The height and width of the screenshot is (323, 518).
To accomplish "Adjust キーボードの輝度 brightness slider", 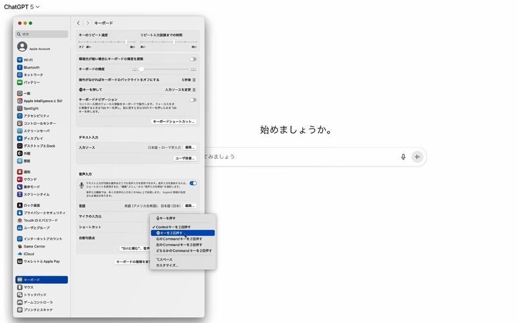I will 164,69.
